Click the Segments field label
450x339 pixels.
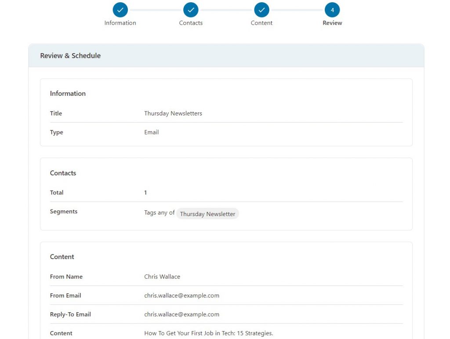point(64,211)
